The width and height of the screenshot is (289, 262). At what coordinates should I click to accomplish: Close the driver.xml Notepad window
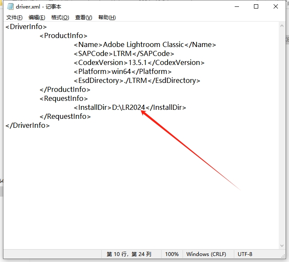[x=276, y=7]
